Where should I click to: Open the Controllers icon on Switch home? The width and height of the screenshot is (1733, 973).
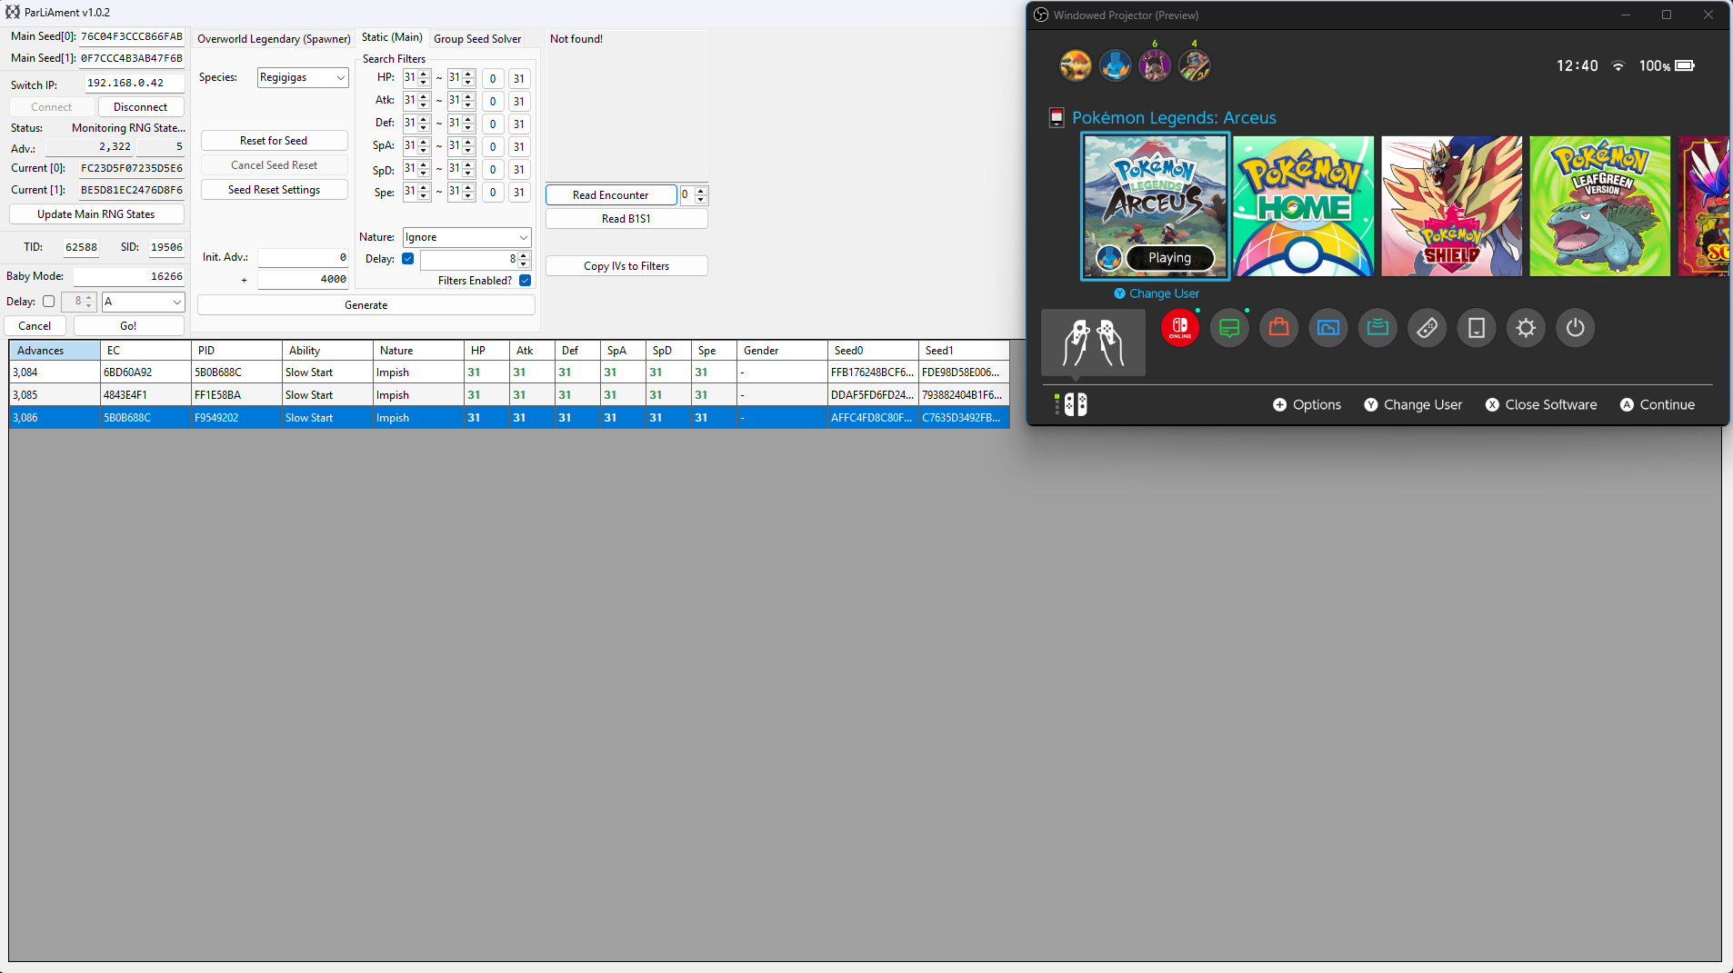pos(1427,328)
